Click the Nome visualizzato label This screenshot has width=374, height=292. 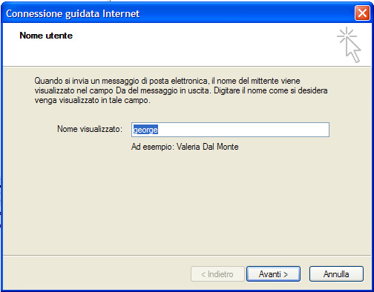coord(90,129)
